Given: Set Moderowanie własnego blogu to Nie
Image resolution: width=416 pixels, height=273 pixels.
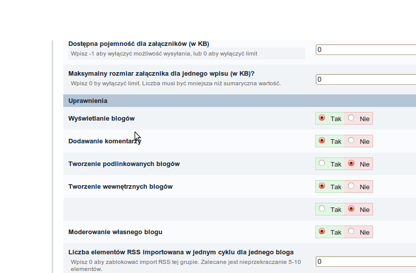Looking at the screenshot, I should [351, 232].
